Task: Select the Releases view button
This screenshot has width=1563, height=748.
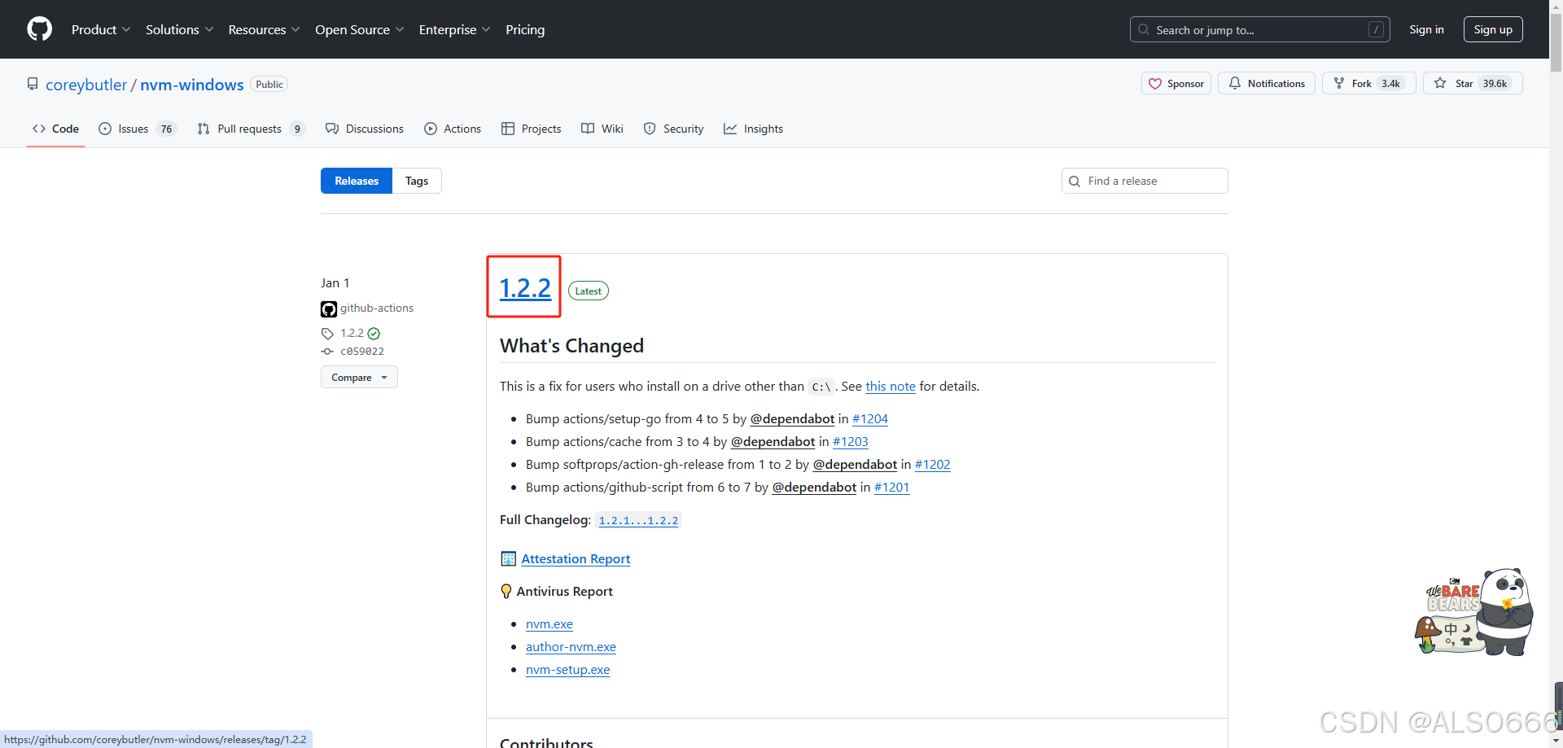Action: point(357,181)
